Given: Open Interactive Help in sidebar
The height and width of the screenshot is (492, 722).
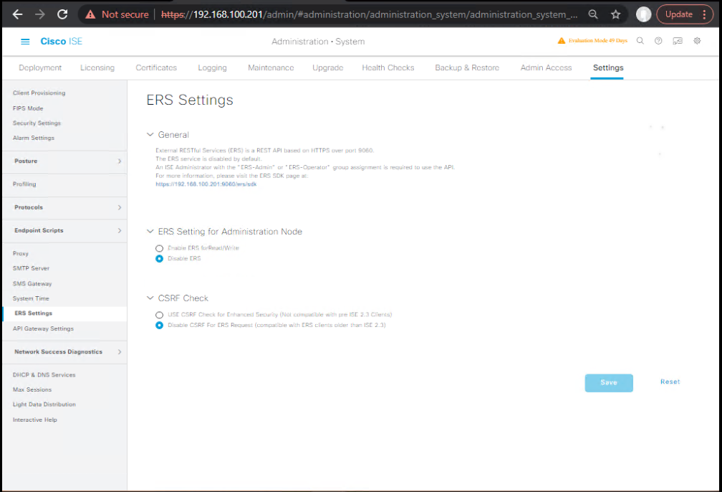Looking at the screenshot, I should (x=35, y=420).
